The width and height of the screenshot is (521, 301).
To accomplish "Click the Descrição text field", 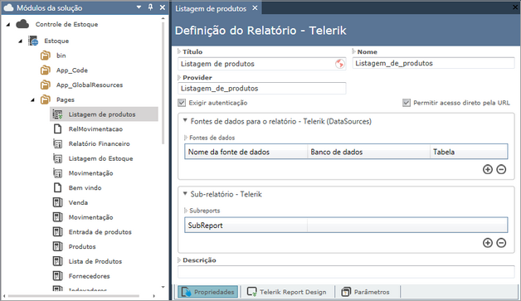I will point(346,271).
